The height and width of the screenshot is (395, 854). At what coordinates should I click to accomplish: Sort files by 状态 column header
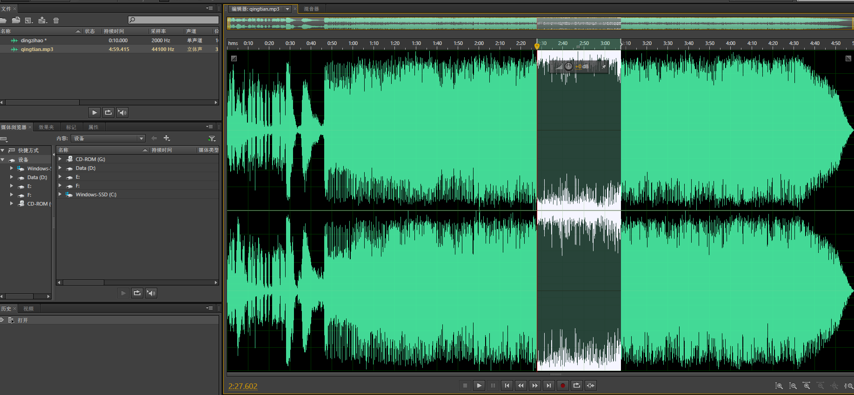92,31
